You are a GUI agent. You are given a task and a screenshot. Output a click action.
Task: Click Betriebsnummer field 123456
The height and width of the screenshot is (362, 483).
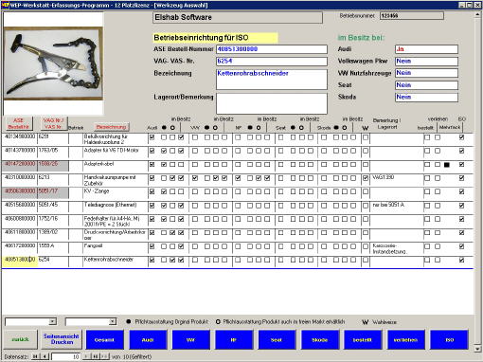[412, 15]
